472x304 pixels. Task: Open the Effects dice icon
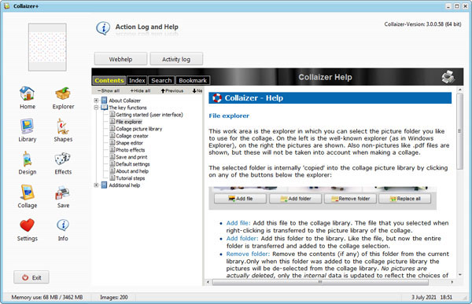coord(63,159)
